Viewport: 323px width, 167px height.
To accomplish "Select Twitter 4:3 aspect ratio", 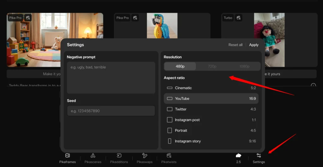I will pos(211,109).
